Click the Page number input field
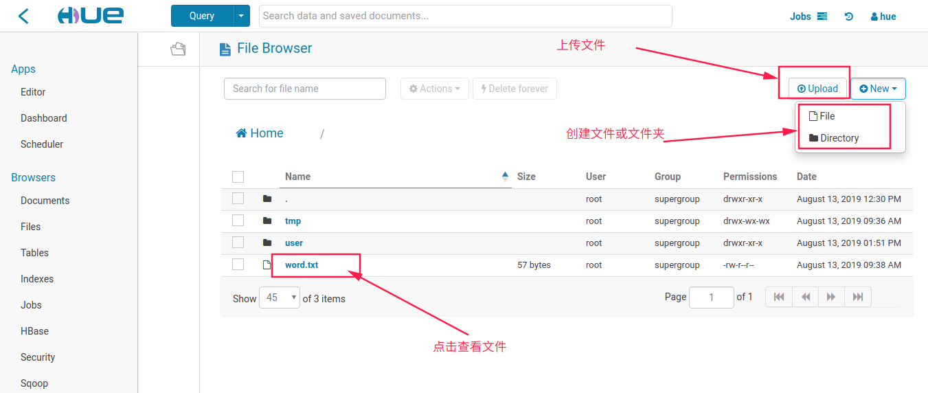 point(712,297)
